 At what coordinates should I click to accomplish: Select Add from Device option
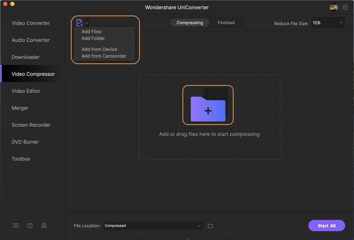tap(99, 49)
